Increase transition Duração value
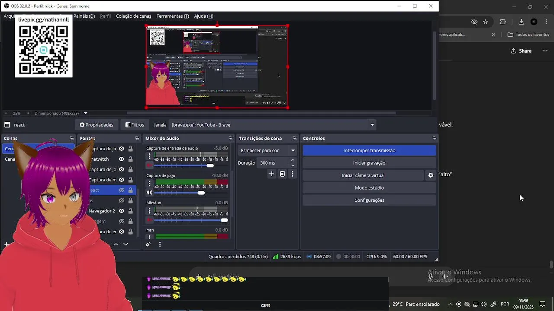The image size is (554, 311). 293,160
